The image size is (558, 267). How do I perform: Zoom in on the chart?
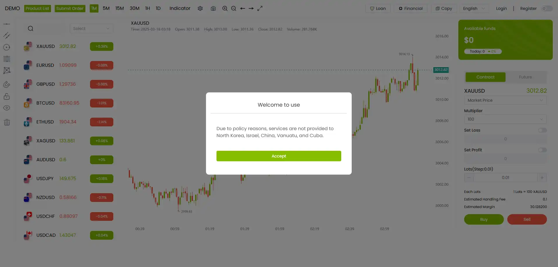pos(225,8)
